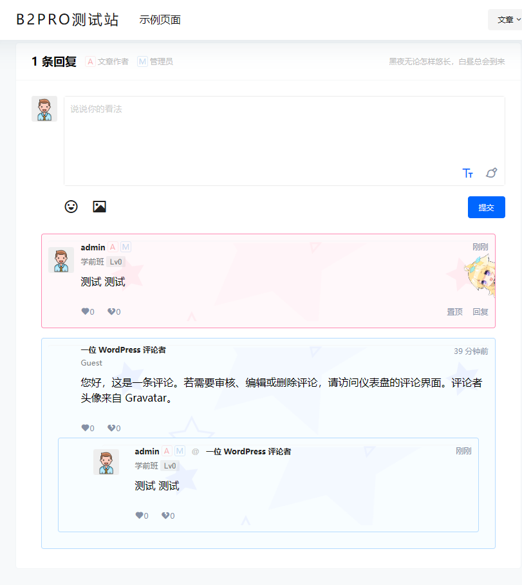Image resolution: width=522 pixels, height=585 pixels.
Task: Toggle dislike on the pinned admin comment
Action: coord(112,311)
